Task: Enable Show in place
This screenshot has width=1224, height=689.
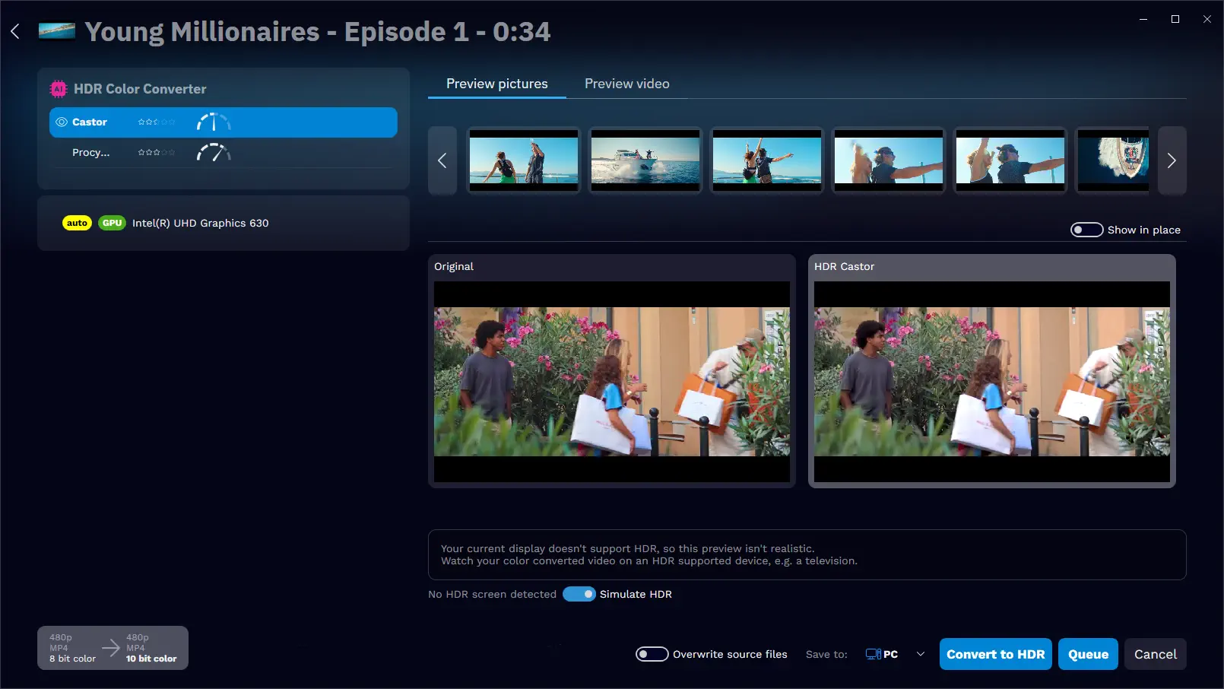Action: (1086, 229)
